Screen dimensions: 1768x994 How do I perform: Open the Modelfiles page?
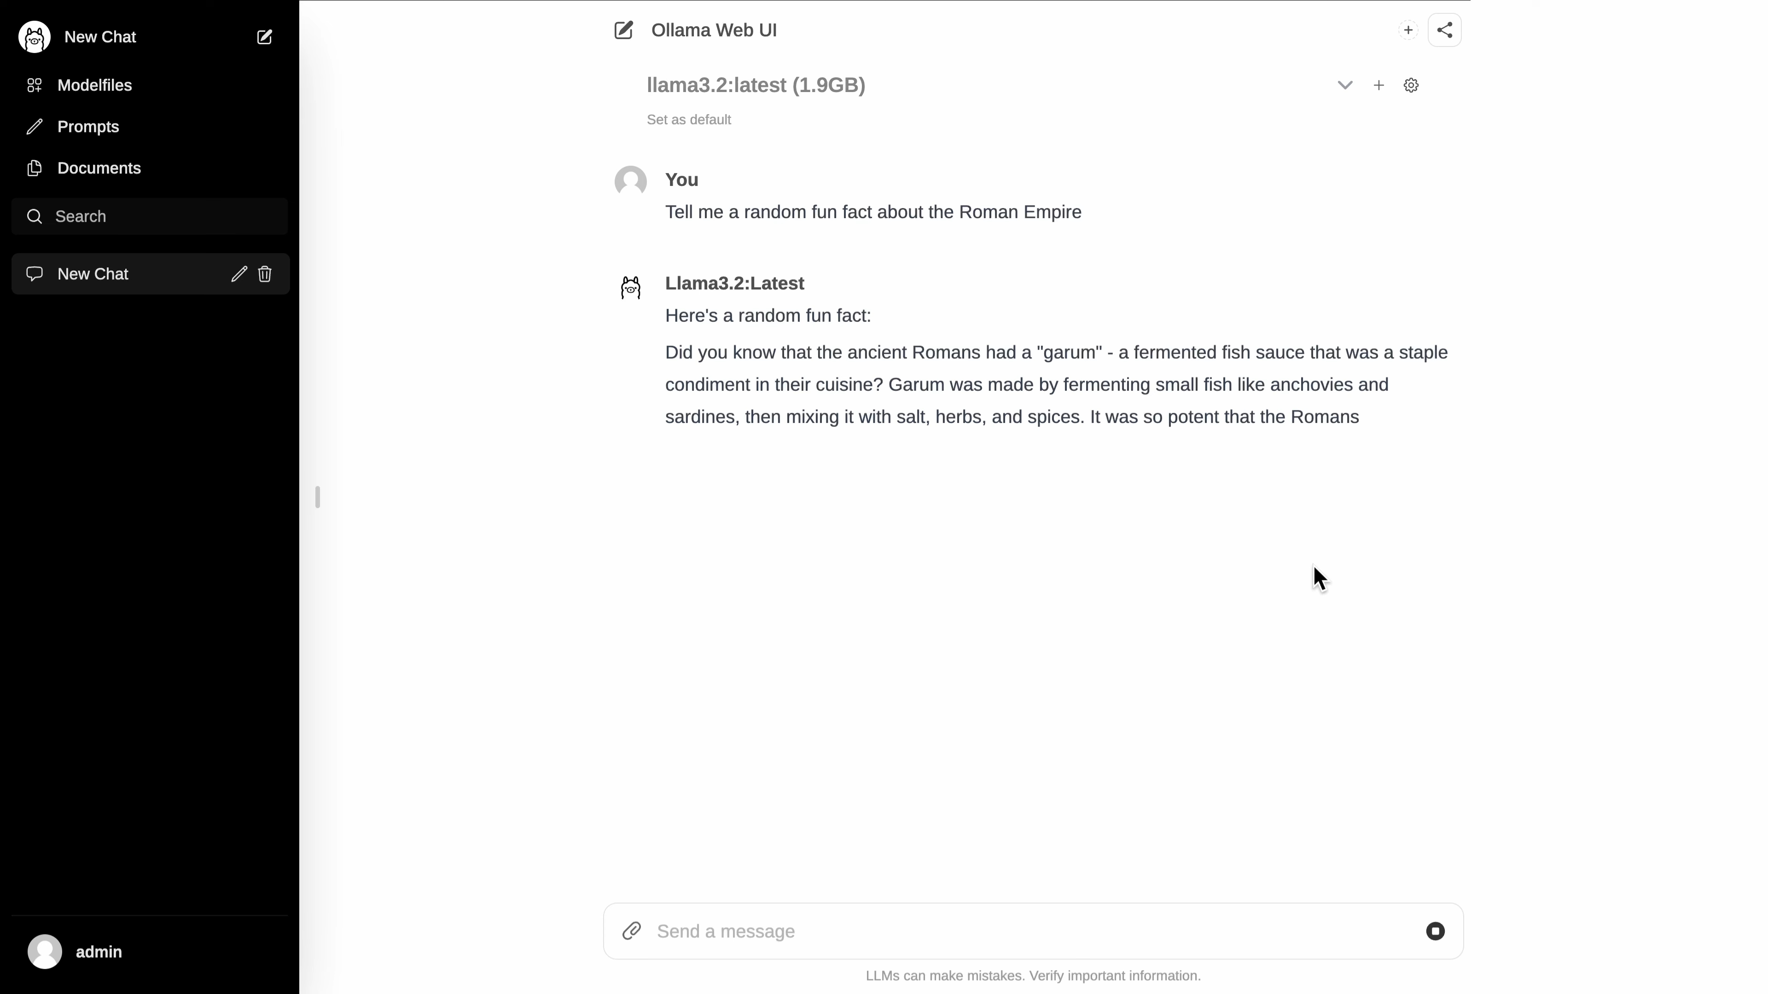point(94,86)
